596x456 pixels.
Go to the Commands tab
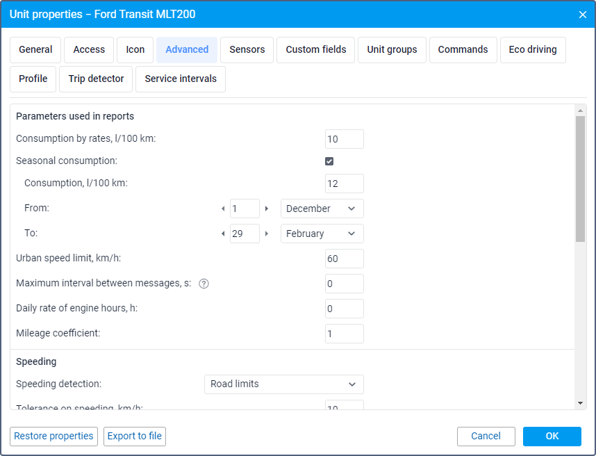(x=463, y=50)
